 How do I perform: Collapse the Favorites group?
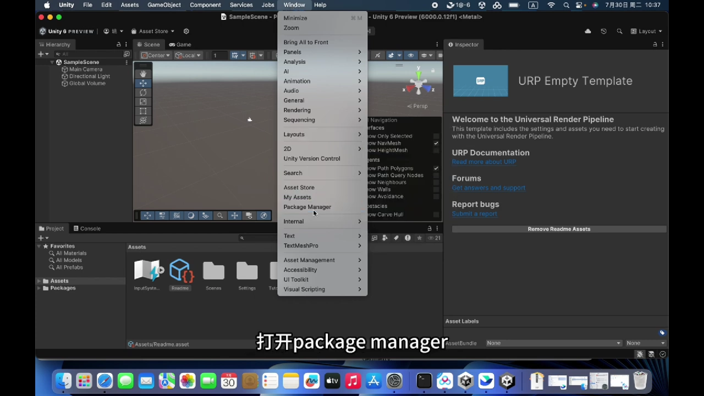pyautogui.click(x=40, y=246)
